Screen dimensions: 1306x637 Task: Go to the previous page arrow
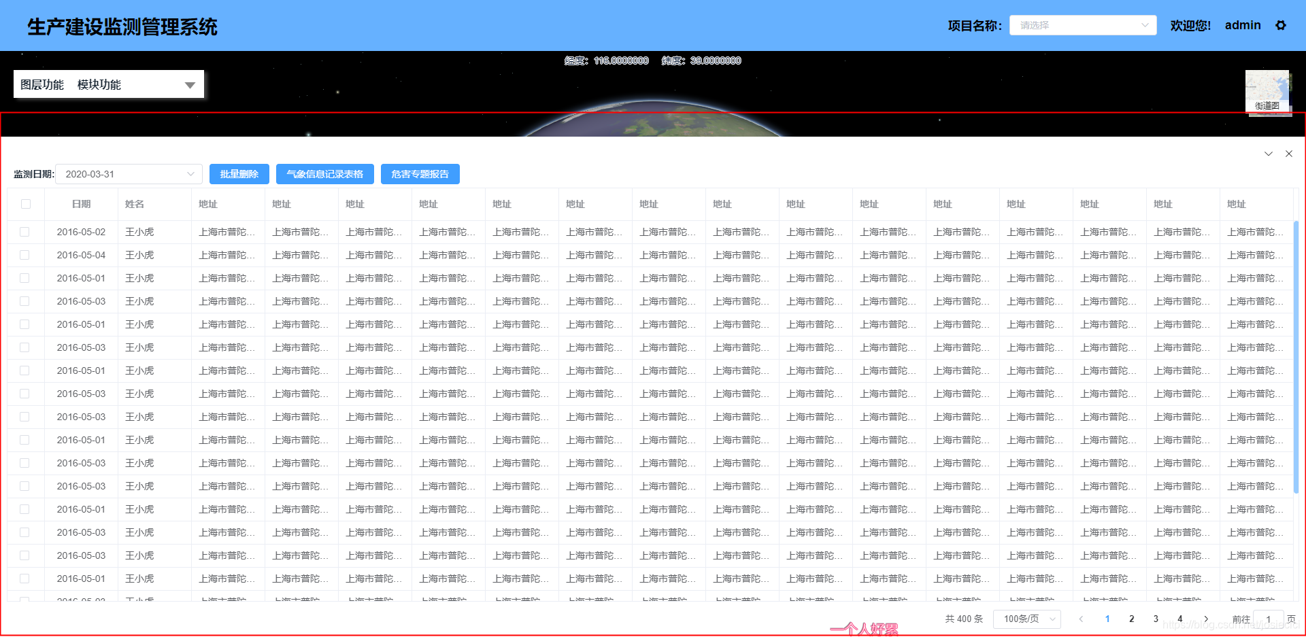point(1081,619)
